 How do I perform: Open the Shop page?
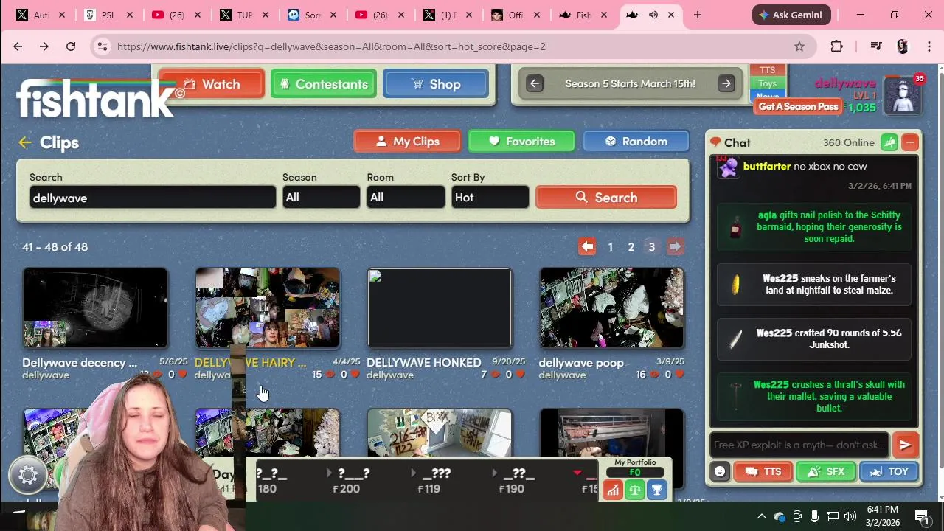436,84
